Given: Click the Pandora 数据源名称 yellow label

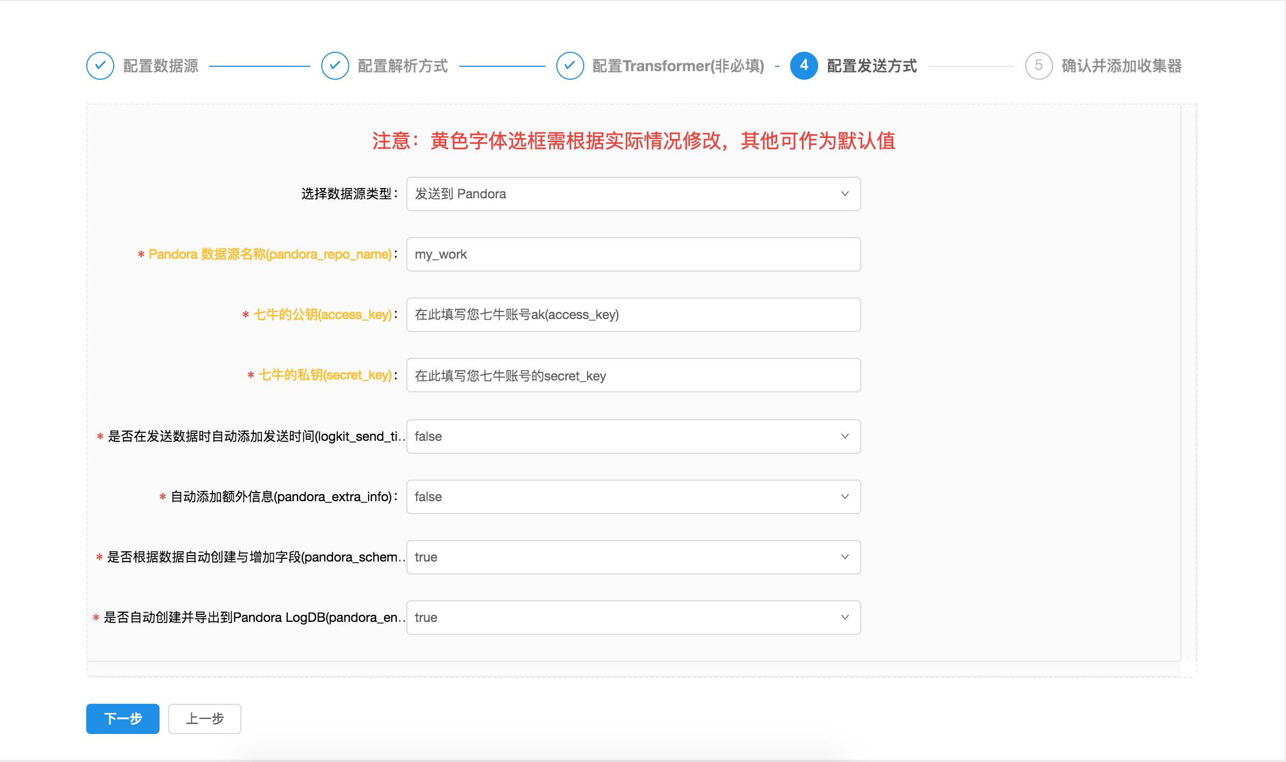Looking at the screenshot, I should coord(270,254).
